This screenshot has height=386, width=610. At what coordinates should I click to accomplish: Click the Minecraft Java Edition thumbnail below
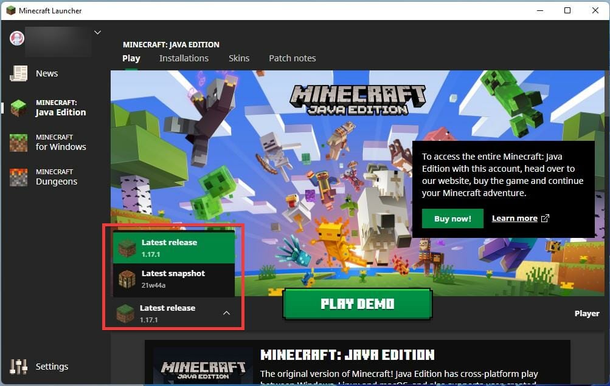[x=203, y=366]
